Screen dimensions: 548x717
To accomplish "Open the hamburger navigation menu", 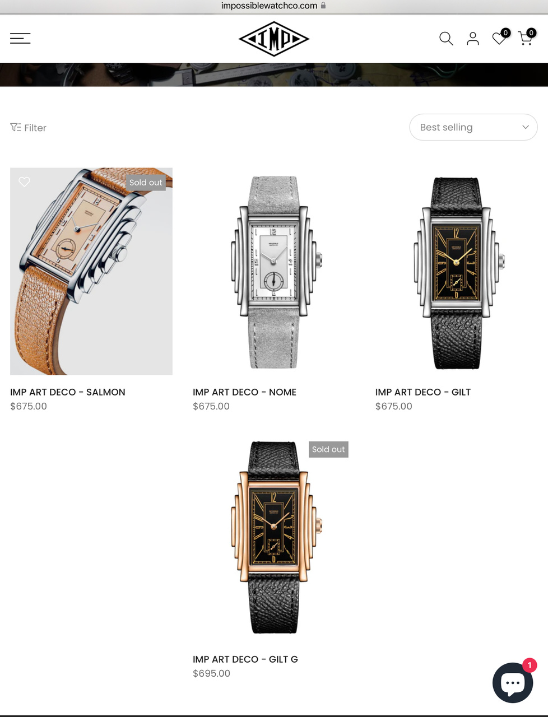I will coord(20,38).
